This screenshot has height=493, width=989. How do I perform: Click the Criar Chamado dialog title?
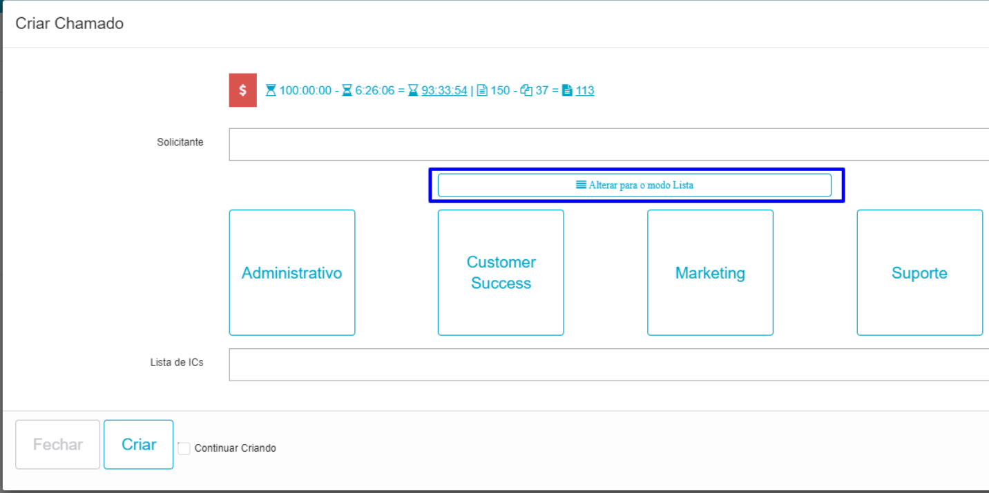70,23
